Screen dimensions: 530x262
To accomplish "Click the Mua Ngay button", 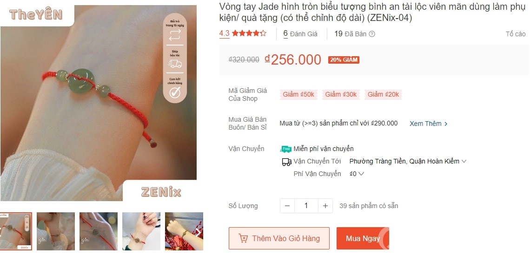I will point(363,238).
